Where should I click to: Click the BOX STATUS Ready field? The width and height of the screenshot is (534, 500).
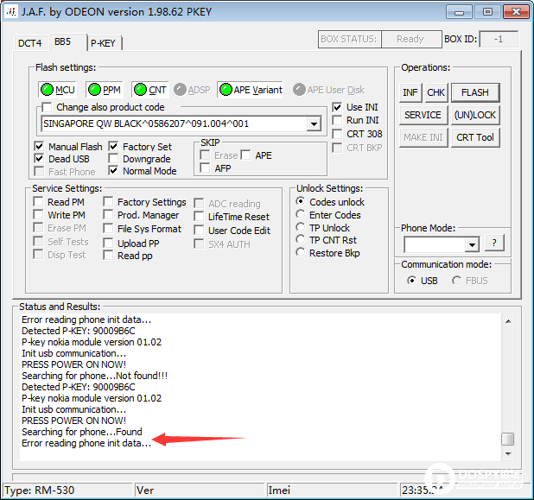pyautogui.click(x=411, y=39)
